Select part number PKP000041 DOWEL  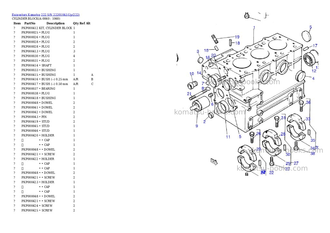[x=37, y=107]
